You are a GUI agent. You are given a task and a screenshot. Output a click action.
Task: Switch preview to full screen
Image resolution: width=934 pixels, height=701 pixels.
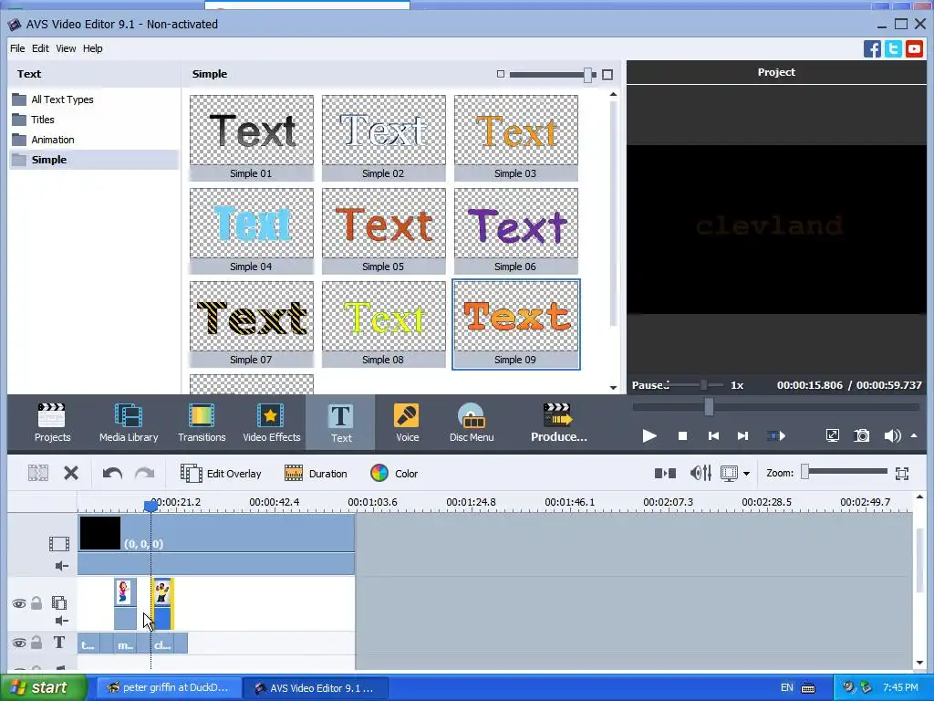[832, 435]
